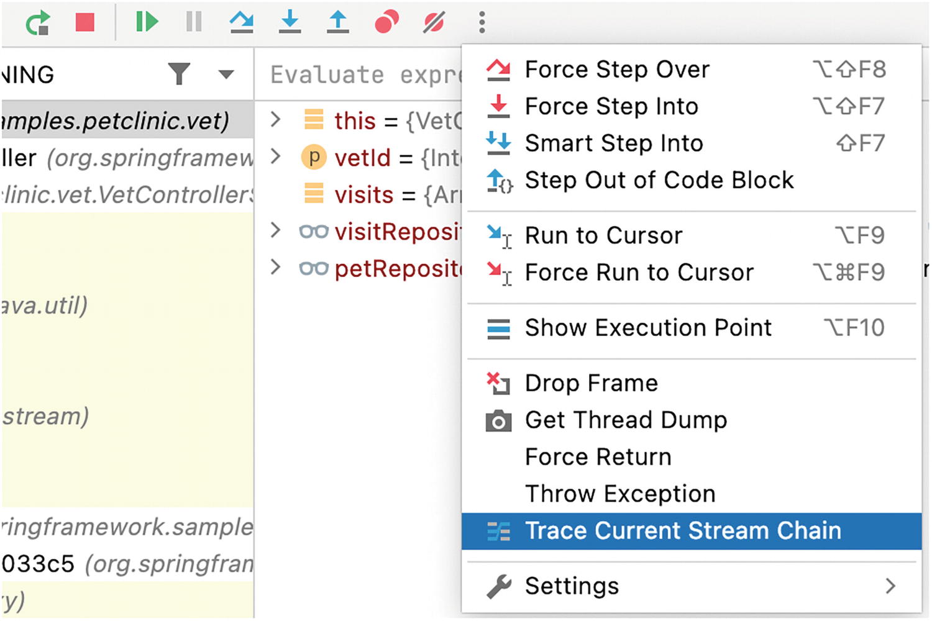
Task: Expand the 'this' variable node
Action: pyautogui.click(x=276, y=119)
